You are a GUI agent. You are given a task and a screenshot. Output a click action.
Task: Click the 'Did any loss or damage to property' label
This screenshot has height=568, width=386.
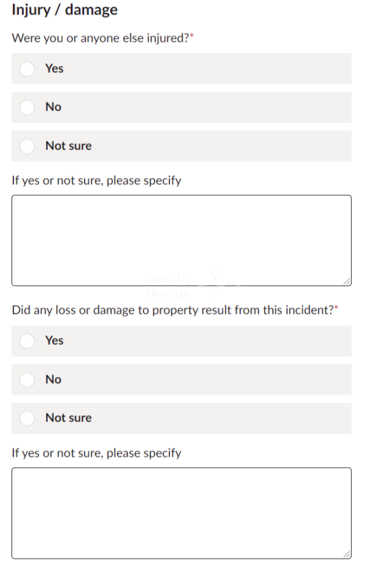coord(173,310)
